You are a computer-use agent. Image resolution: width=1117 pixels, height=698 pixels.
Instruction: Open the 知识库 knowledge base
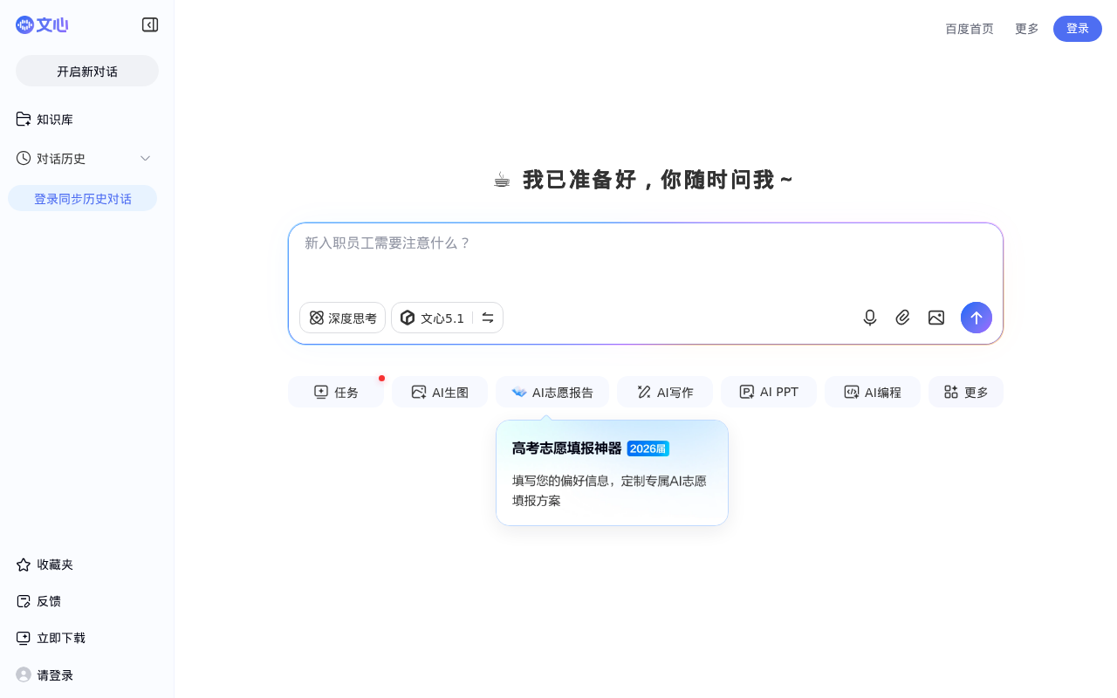[x=87, y=120]
